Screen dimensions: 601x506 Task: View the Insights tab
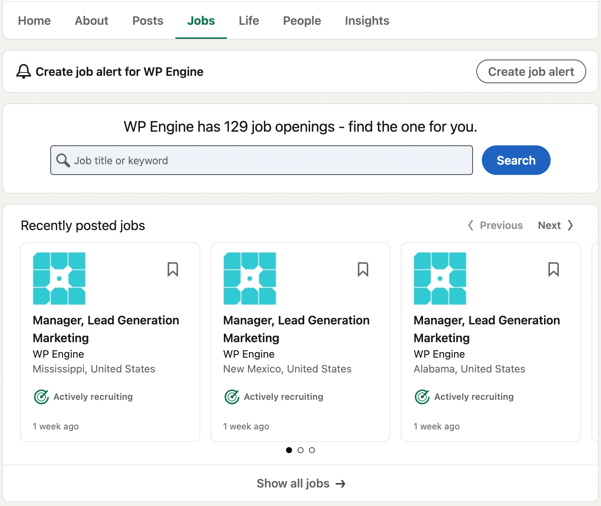(x=367, y=21)
